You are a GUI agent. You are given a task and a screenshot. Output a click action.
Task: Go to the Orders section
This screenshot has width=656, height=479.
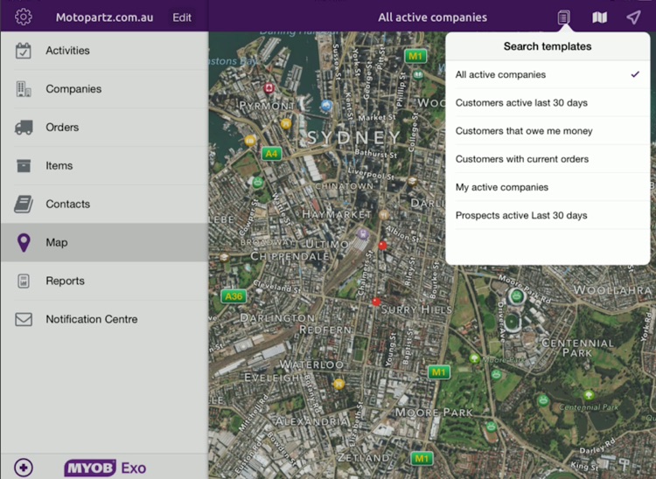point(105,128)
